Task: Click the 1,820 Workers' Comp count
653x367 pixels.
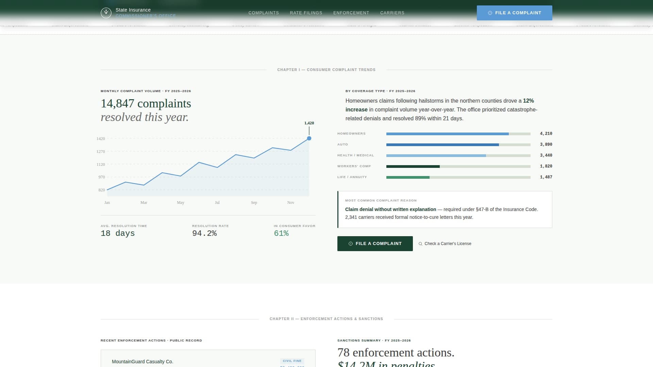Action: point(546,166)
